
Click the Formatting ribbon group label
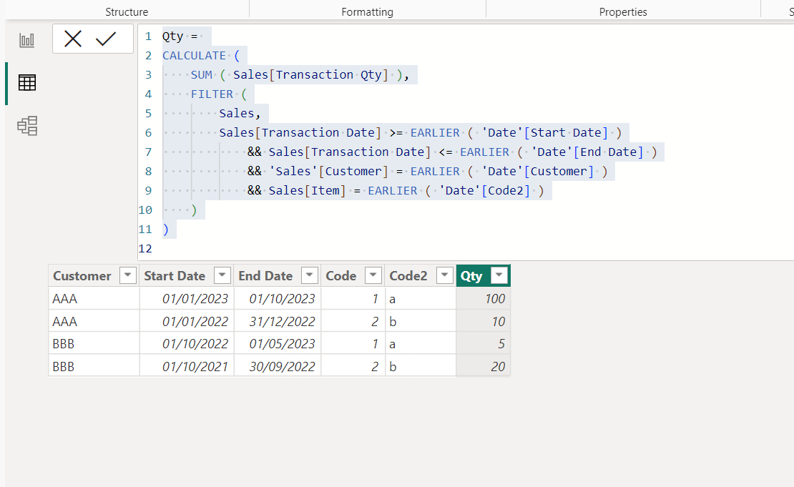point(367,11)
